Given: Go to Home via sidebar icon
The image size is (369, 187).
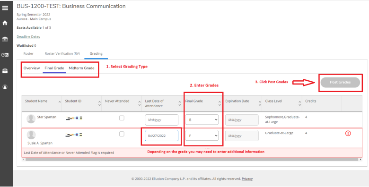Looking at the screenshot, I should point(5,23).
